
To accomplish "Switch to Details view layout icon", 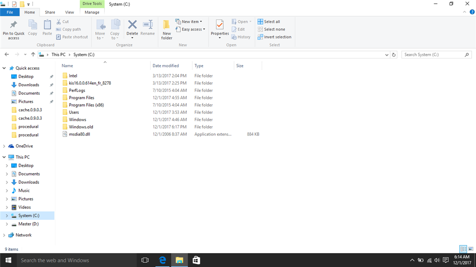I will tap(463, 249).
